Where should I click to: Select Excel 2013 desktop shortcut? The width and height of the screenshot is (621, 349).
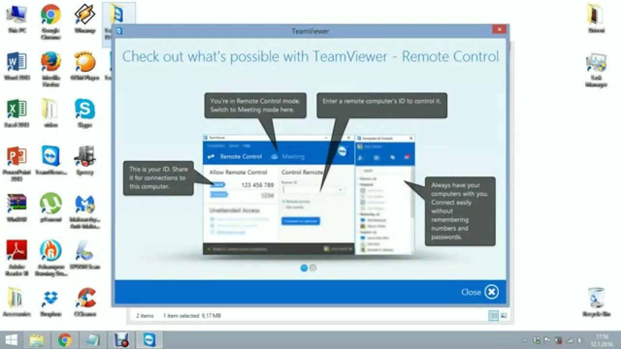16,114
